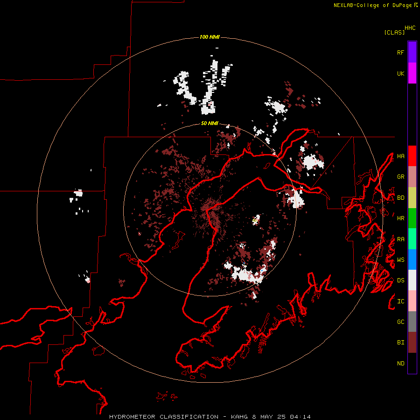Click the RF purple legend swatch
Screen dimensions: 420x420
(x=412, y=52)
